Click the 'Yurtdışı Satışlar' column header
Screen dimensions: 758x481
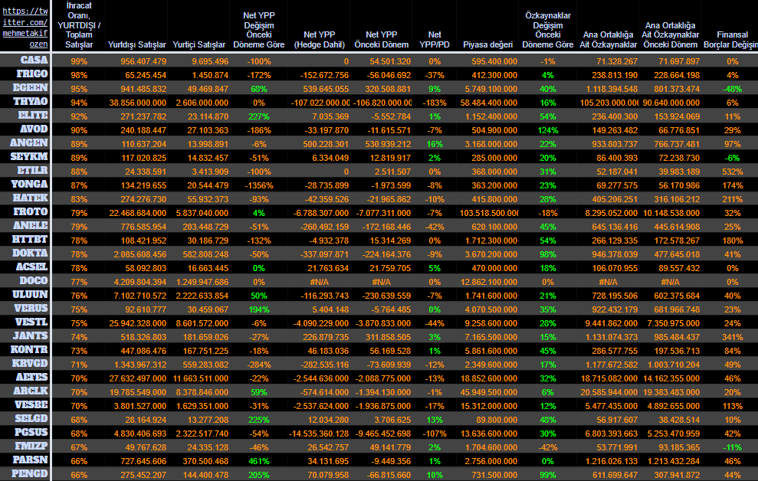pyautogui.click(x=136, y=45)
